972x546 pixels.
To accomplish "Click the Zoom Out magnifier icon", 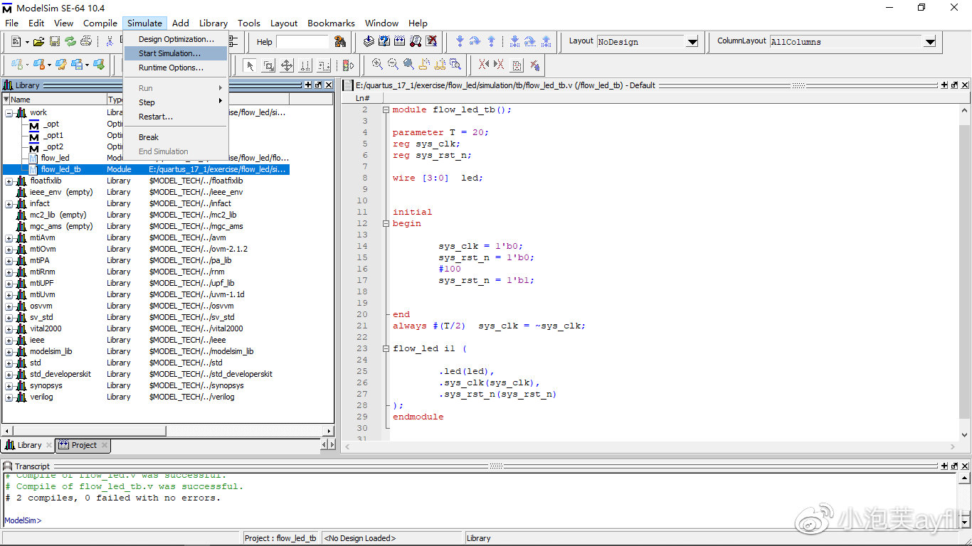I will (x=393, y=65).
